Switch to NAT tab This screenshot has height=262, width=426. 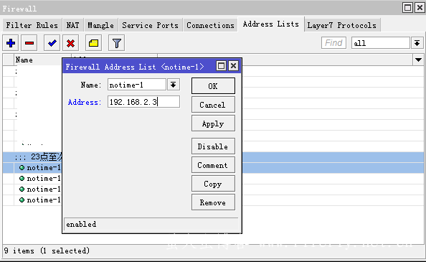tap(73, 25)
